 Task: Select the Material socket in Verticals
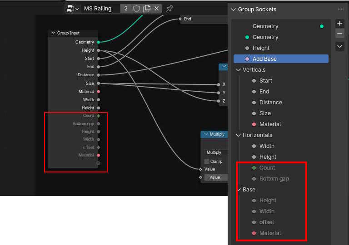(x=281, y=124)
